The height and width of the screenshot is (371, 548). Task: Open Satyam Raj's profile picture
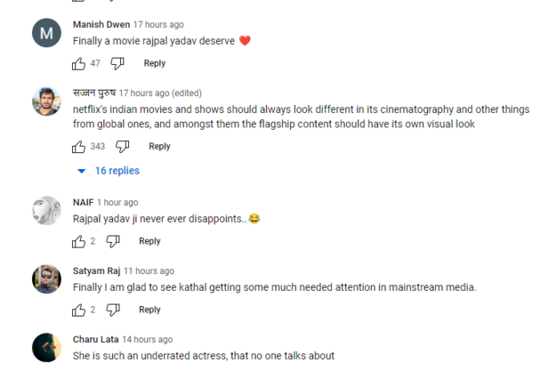[x=46, y=279]
